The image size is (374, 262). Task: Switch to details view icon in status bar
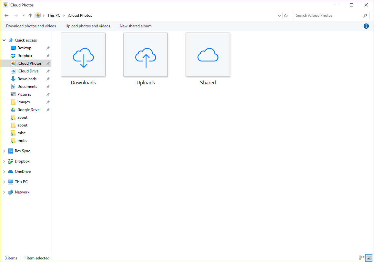click(362, 258)
